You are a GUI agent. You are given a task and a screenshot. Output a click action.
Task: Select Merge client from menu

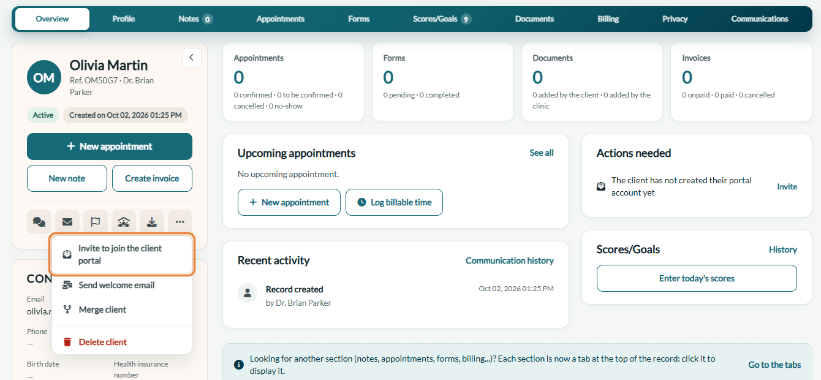(x=122, y=310)
